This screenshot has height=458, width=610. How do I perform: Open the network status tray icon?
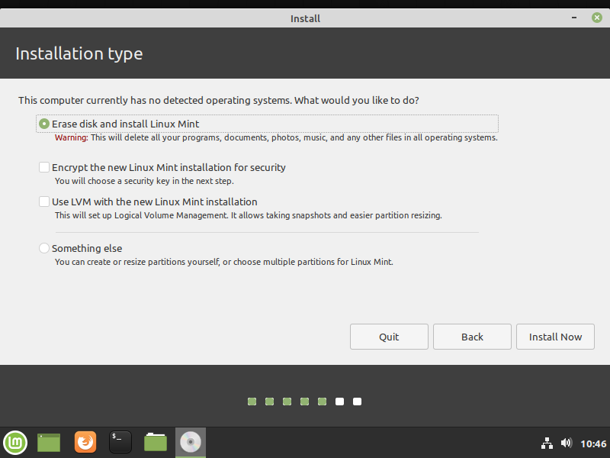[x=547, y=443]
